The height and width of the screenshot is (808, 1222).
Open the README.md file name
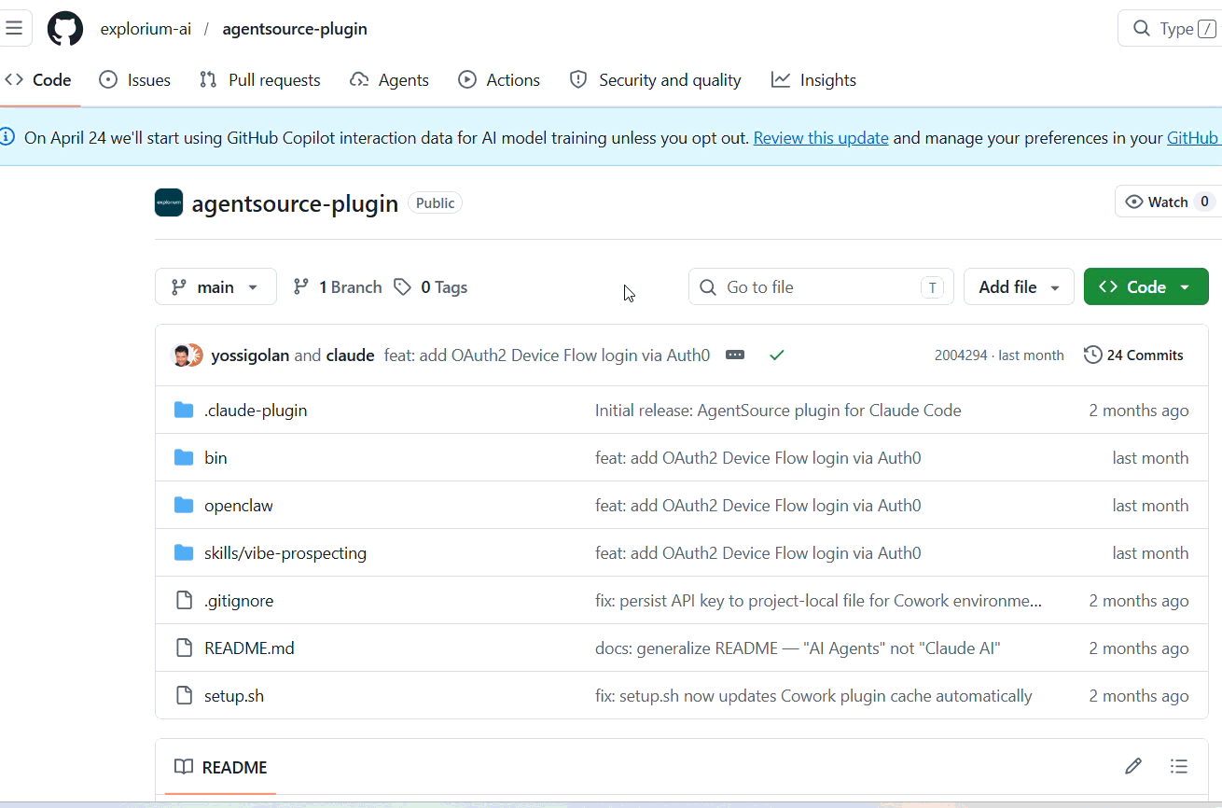(249, 648)
